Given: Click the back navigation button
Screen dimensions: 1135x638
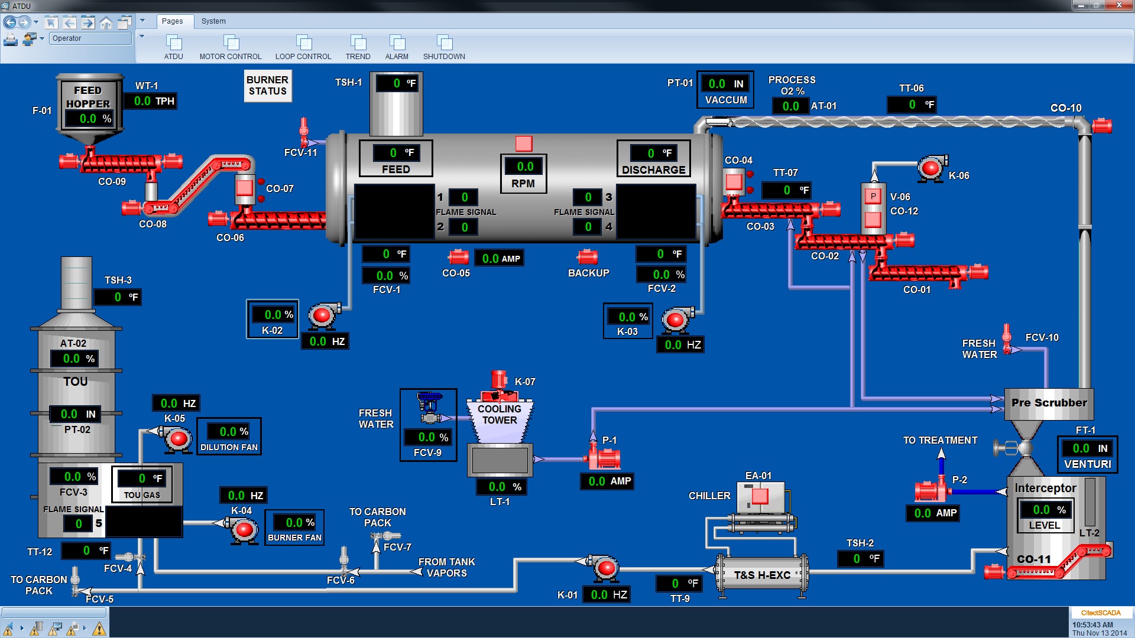Looking at the screenshot, I should [x=11, y=22].
